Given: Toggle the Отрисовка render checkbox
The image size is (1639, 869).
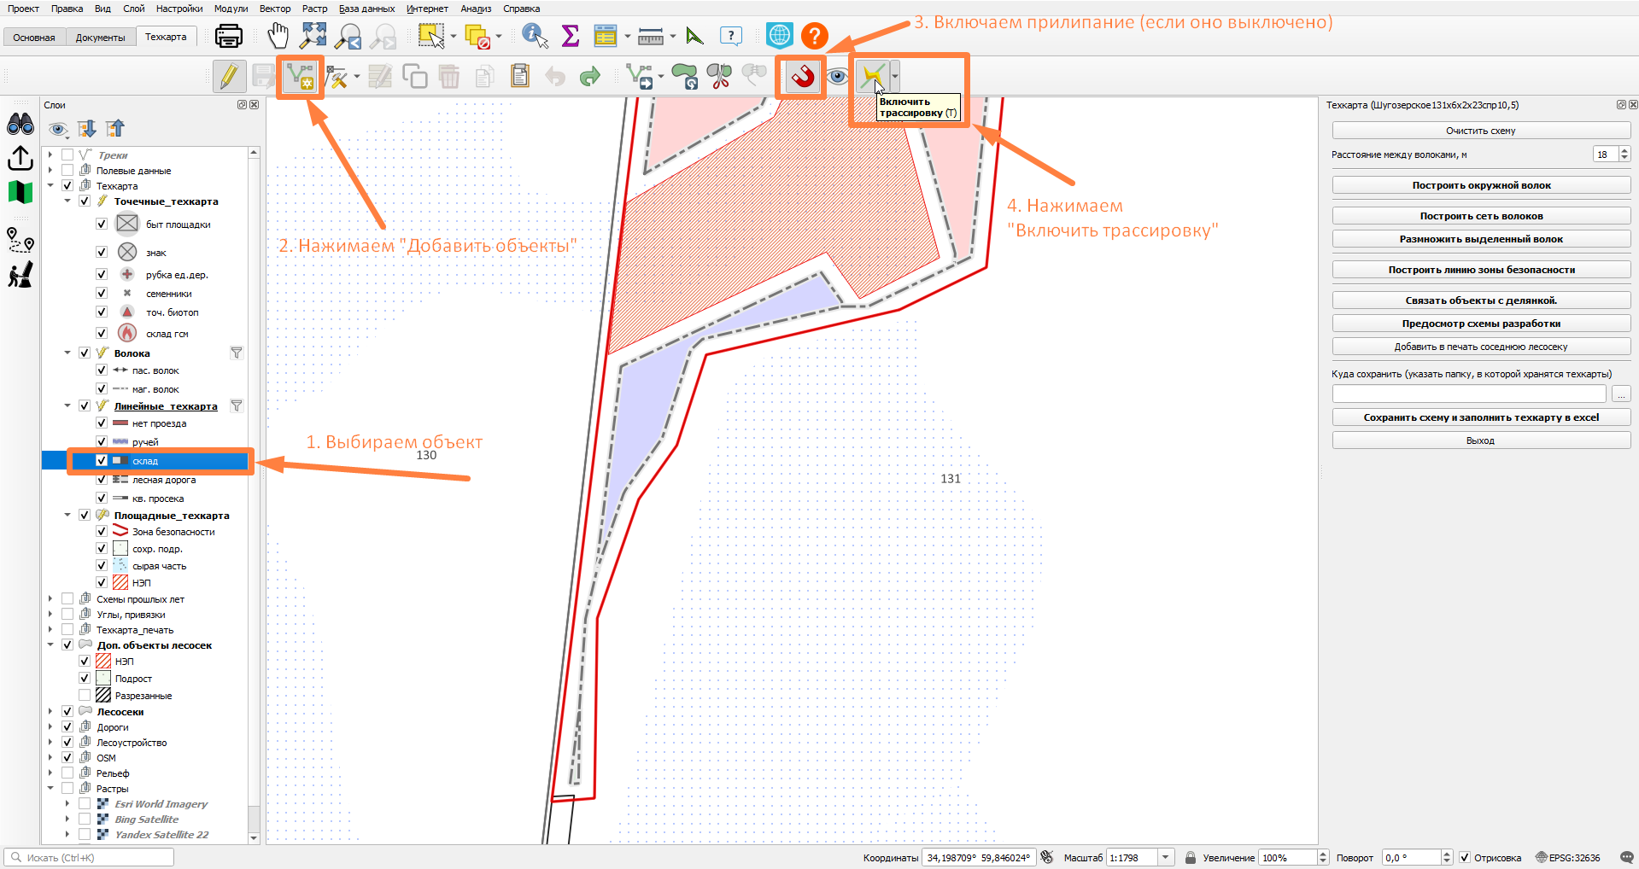Looking at the screenshot, I should [1465, 857].
